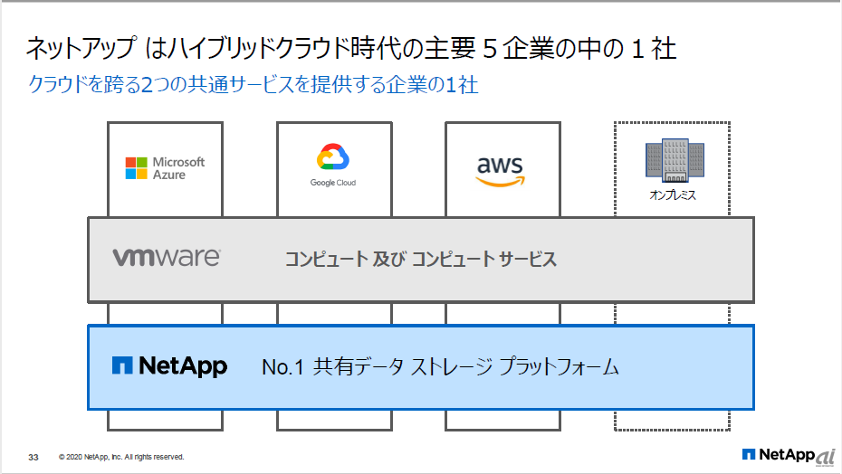Click the NetApp ai logo at bottom right
This screenshot has height=474, width=842.
click(788, 455)
